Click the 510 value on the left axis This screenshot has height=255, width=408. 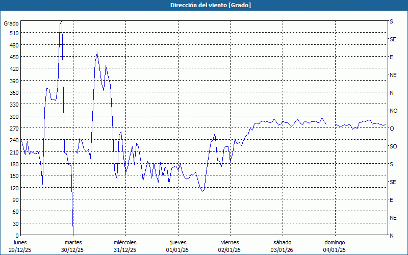[x=13, y=33]
